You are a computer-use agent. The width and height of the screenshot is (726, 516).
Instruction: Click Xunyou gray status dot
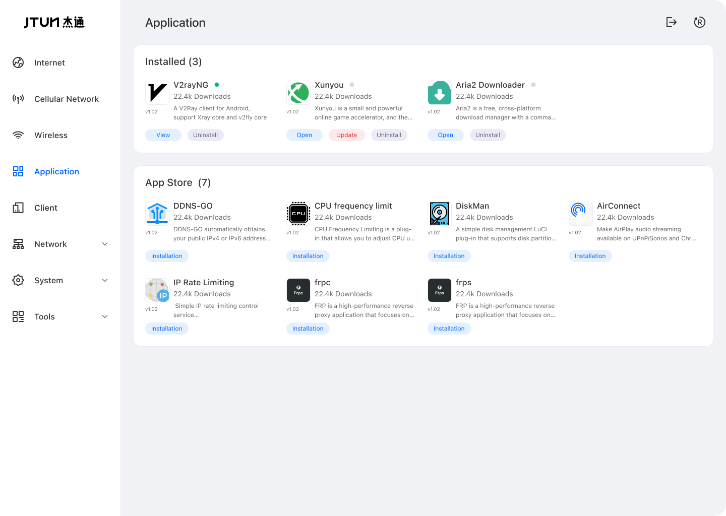point(352,85)
